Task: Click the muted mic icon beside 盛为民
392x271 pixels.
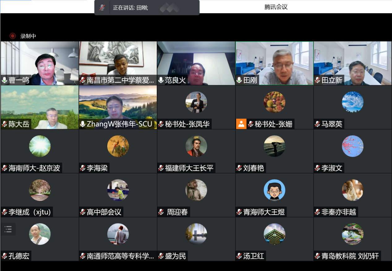Action: [161, 256]
